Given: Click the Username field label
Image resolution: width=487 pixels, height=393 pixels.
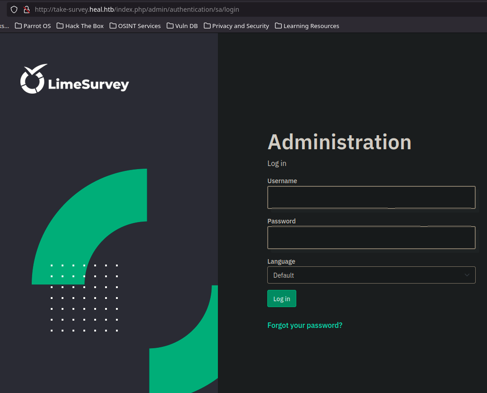Looking at the screenshot, I should coord(282,181).
